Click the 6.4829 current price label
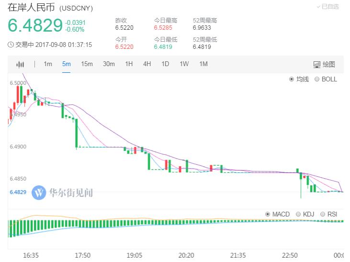The image size is (350, 262). coord(35,25)
